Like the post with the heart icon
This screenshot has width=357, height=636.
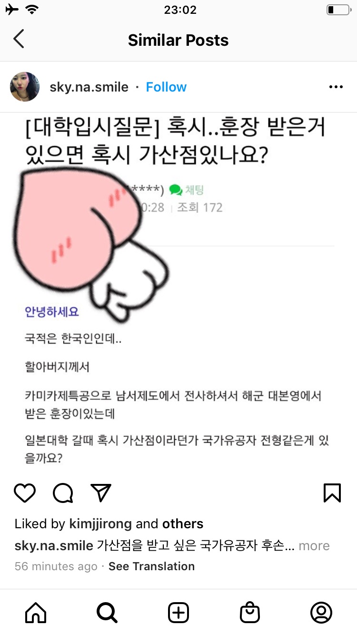coord(25,493)
